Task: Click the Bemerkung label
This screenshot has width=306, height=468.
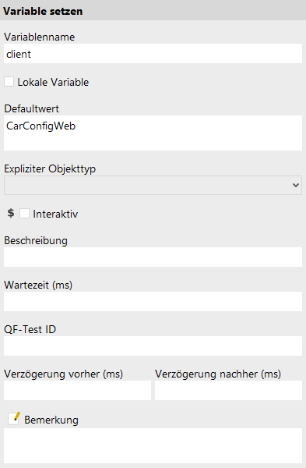Action: click(51, 420)
